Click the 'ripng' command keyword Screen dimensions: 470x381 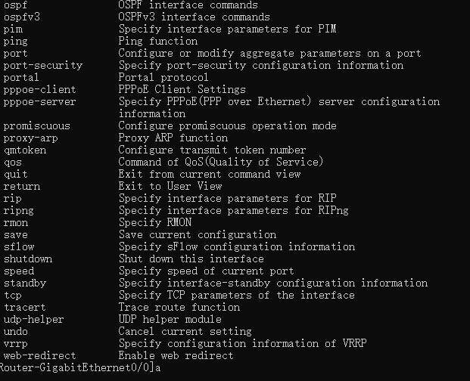[x=18, y=211]
